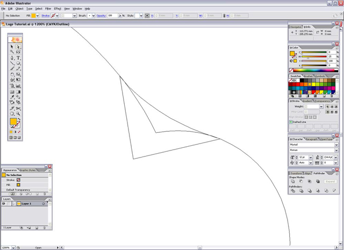Select the Symbol Sprayer tool
The width and height of the screenshot is (344, 250).
click(x=12, y=86)
